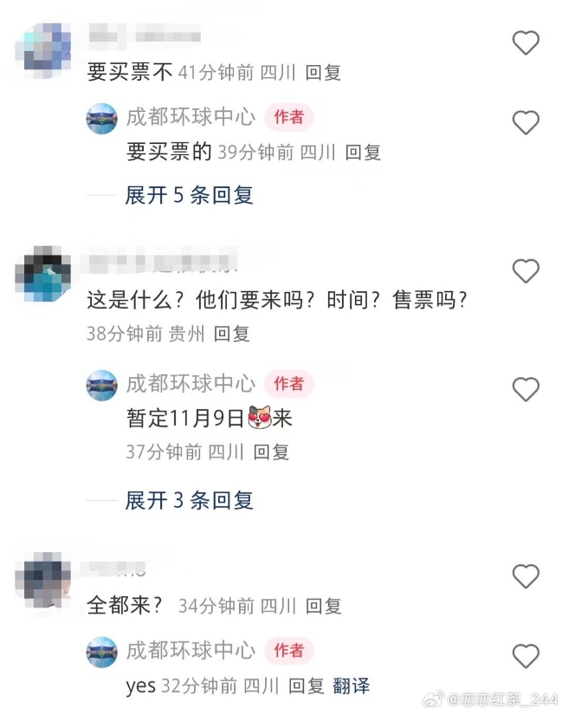Reply to the author's 'yes' comment
Image resolution: width=562 pixels, height=708 pixels.
307,685
